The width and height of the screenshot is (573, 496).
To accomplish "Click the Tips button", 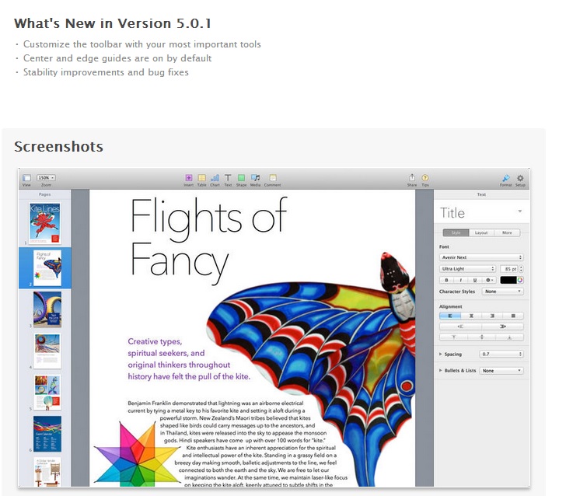I will click(425, 179).
